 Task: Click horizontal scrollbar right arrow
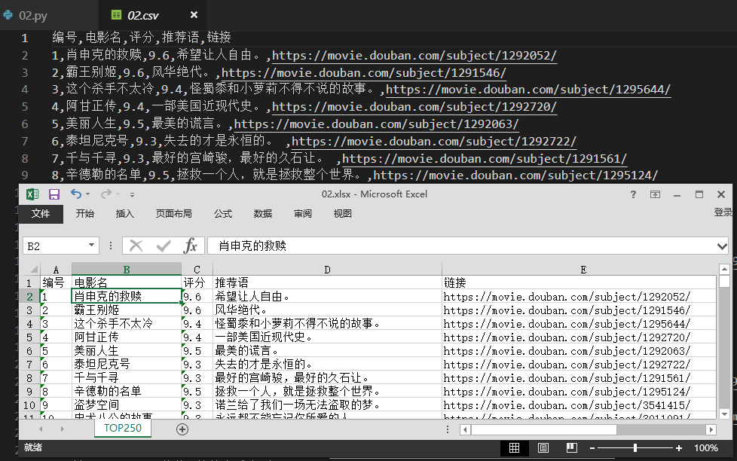[x=711, y=429]
